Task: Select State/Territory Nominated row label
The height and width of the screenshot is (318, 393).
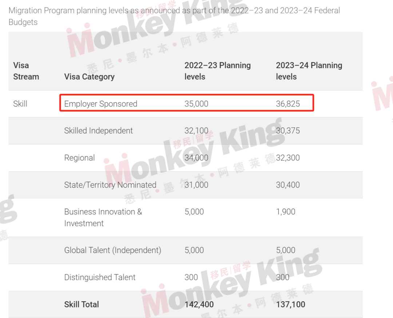Action: 110,185
